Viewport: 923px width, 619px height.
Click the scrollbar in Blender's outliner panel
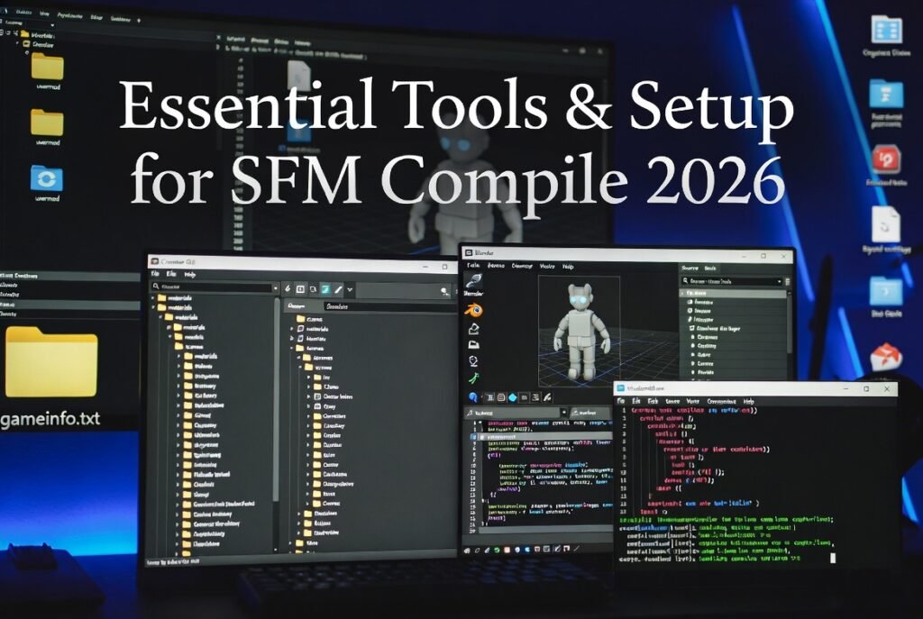click(790, 322)
